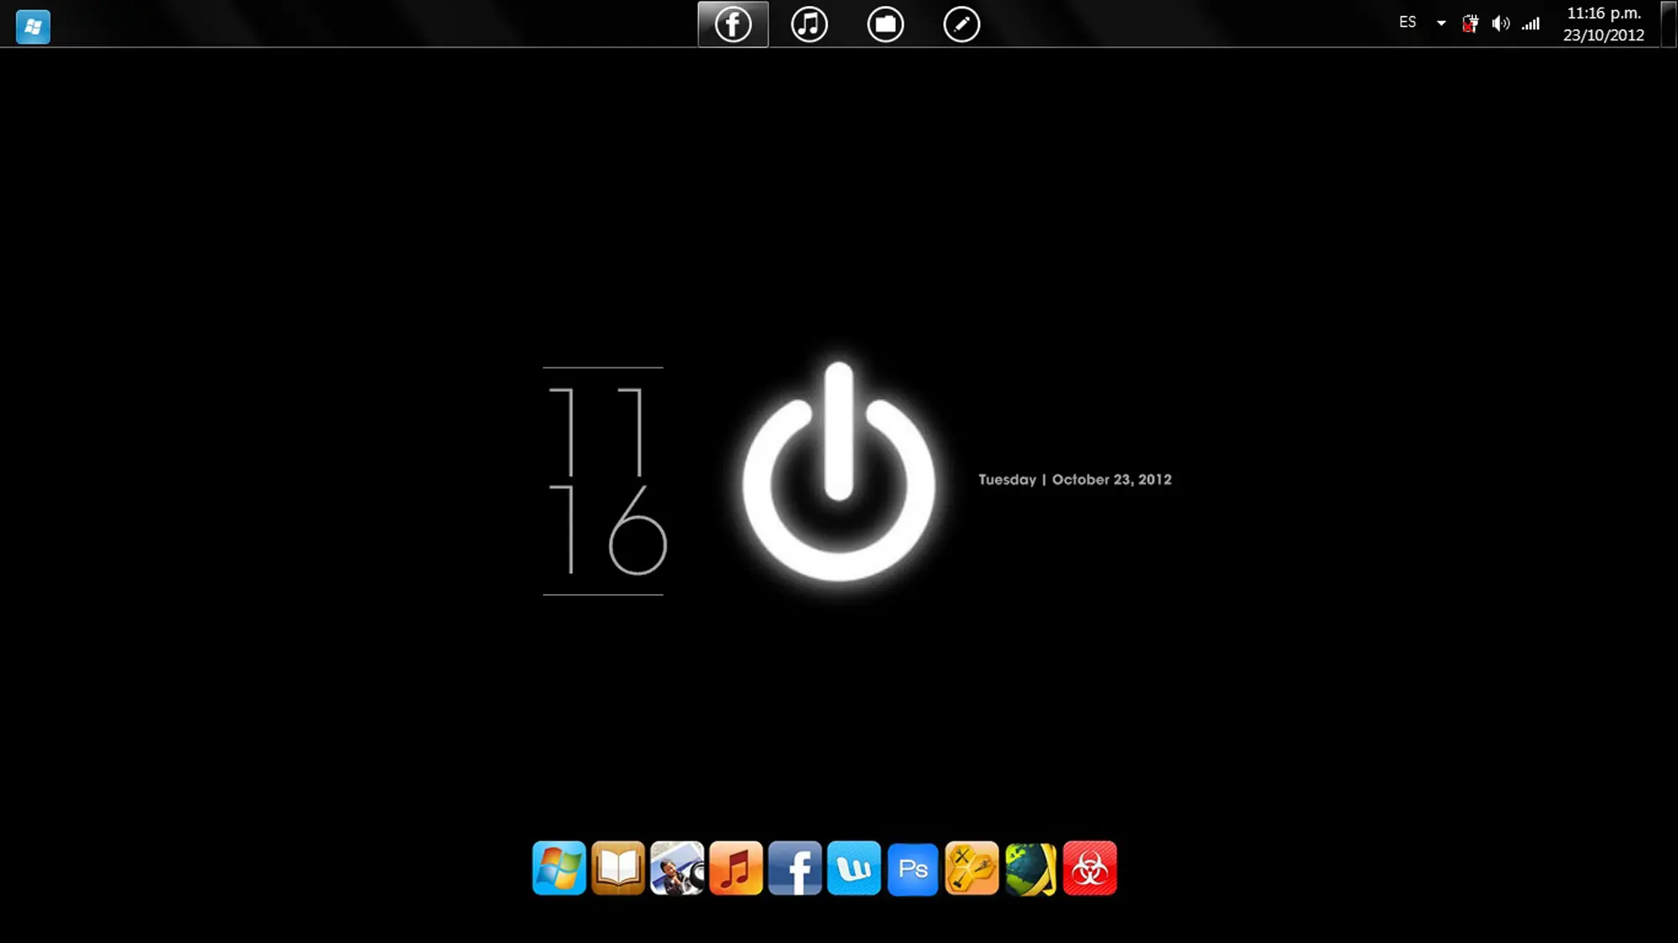This screenshot has height=943, width=1678.
Task: Launch the Windows logo dock icon
Action: pyautogui.click(x=559, y=868)
